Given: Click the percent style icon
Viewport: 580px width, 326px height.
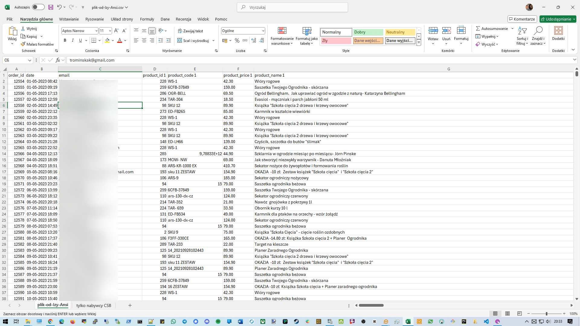Looking at the screenshot, I should click(x=237, y=40).
